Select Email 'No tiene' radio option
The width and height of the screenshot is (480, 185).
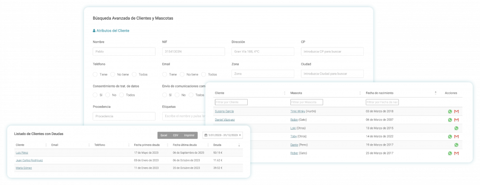click(x=182, y=74)
